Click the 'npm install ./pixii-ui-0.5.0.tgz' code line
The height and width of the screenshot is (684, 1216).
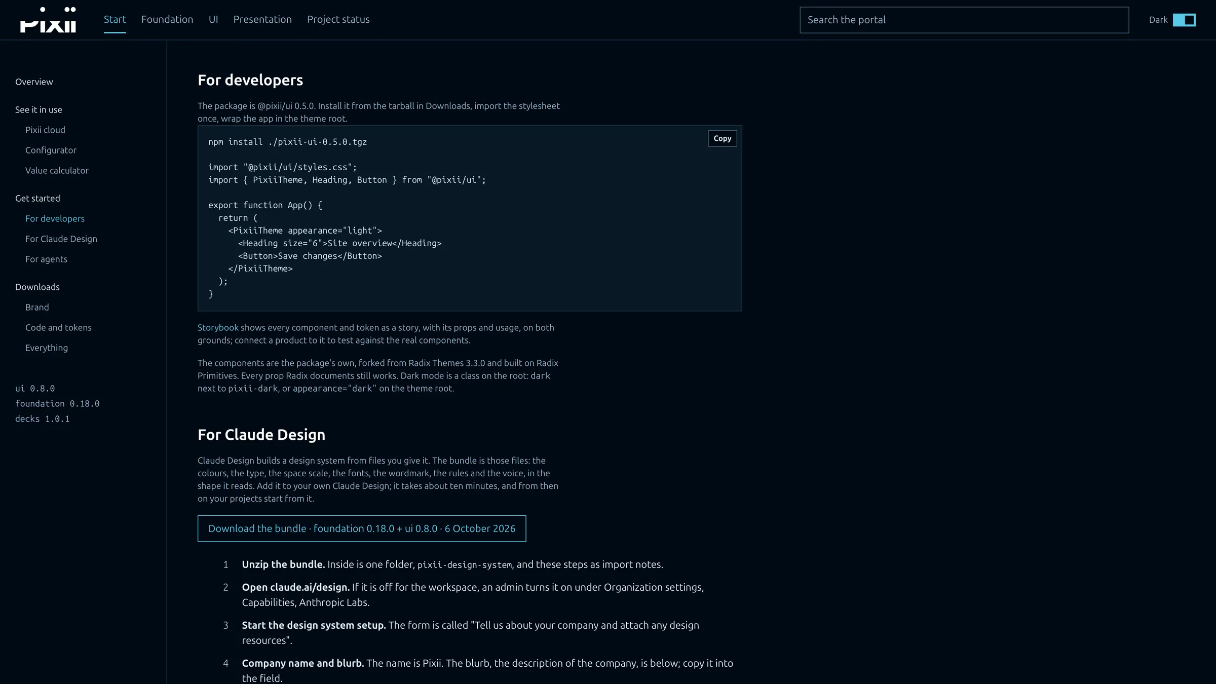[287, 142]
